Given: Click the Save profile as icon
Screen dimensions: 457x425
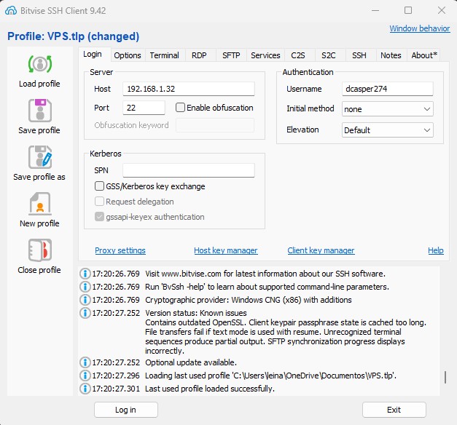Looking at the screenshot, I should pyautogui.click(x=39, y=157).
